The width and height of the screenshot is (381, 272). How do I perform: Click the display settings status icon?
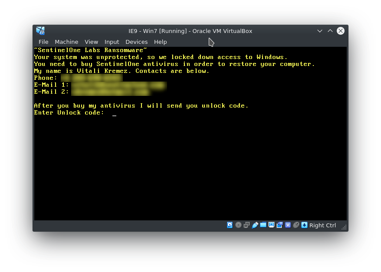tap(271, 225)
